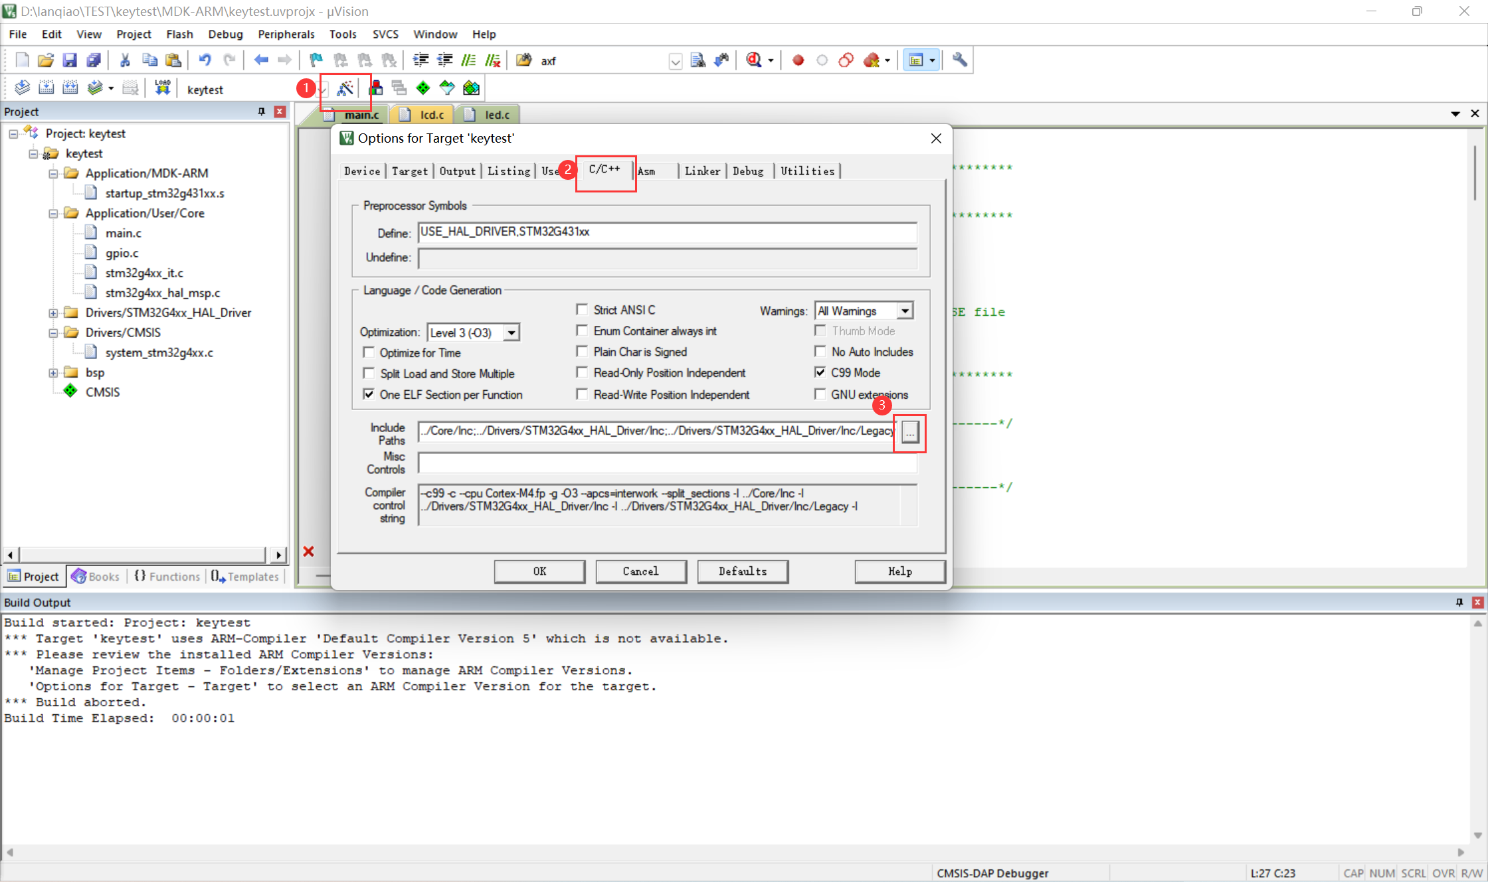The height and width of the screenshot is (882, 1488).
Task: Click the Rebuild all target files icon
Action: (x=70, y=88)
